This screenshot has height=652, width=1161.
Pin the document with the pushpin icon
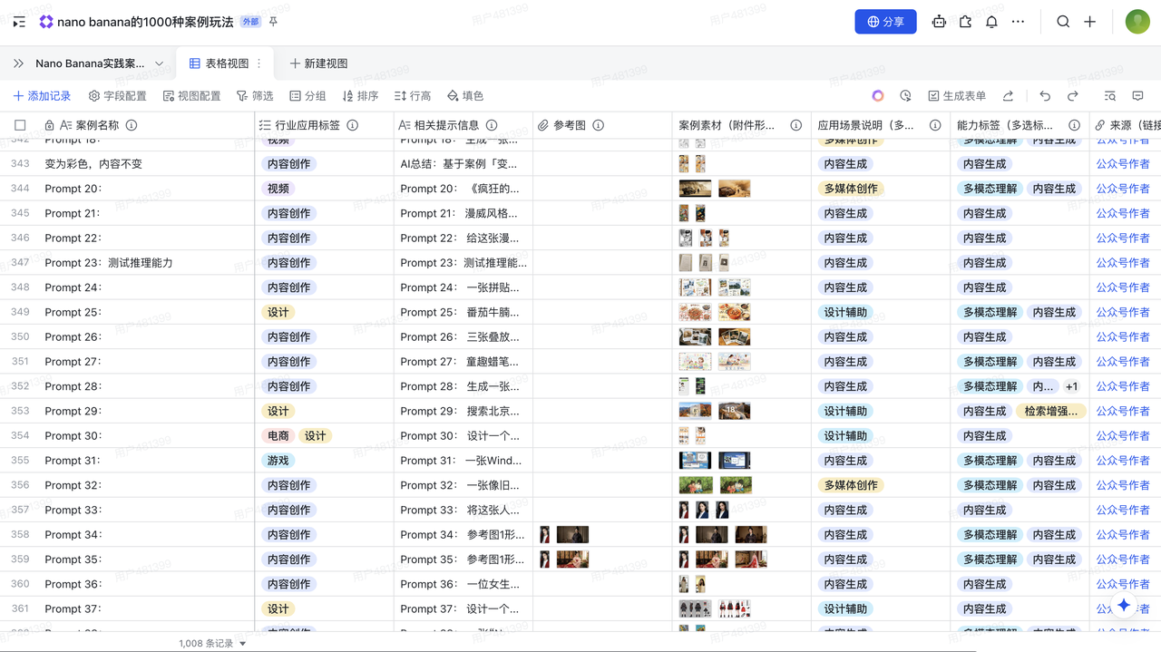(273, 22)
